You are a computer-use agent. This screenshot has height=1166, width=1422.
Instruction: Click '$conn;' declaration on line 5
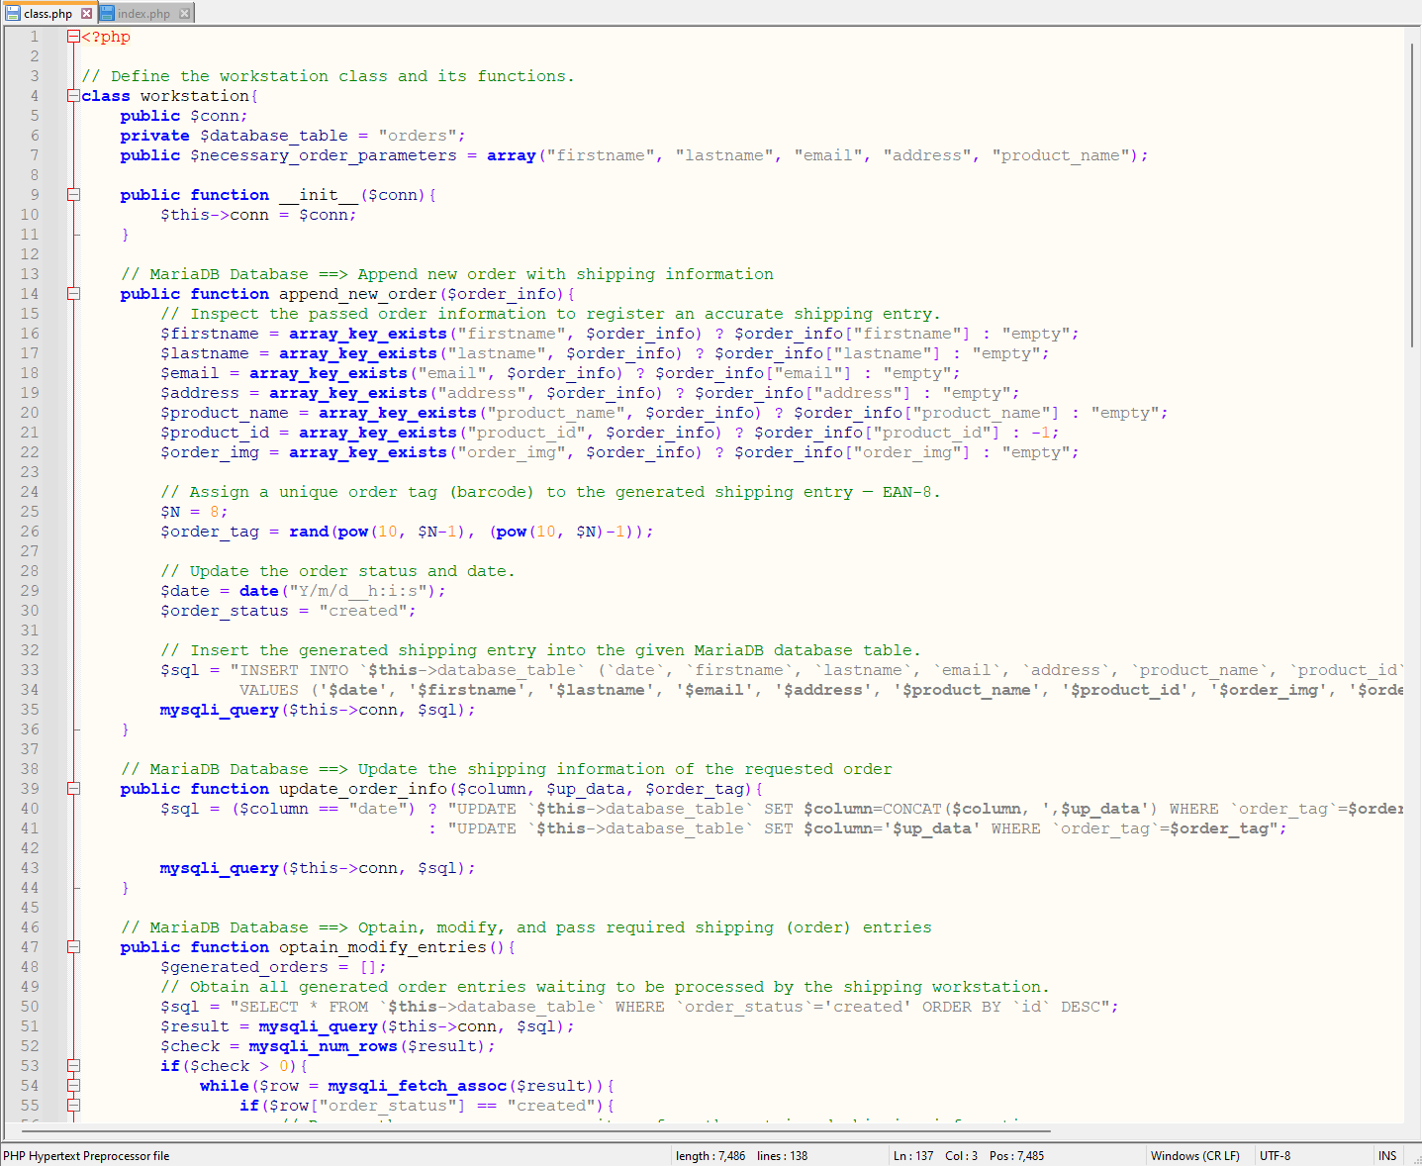pos(220,116)
